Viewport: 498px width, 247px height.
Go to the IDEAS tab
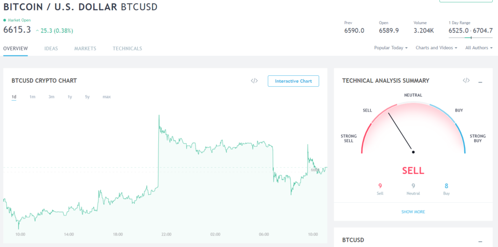point(51,49)
